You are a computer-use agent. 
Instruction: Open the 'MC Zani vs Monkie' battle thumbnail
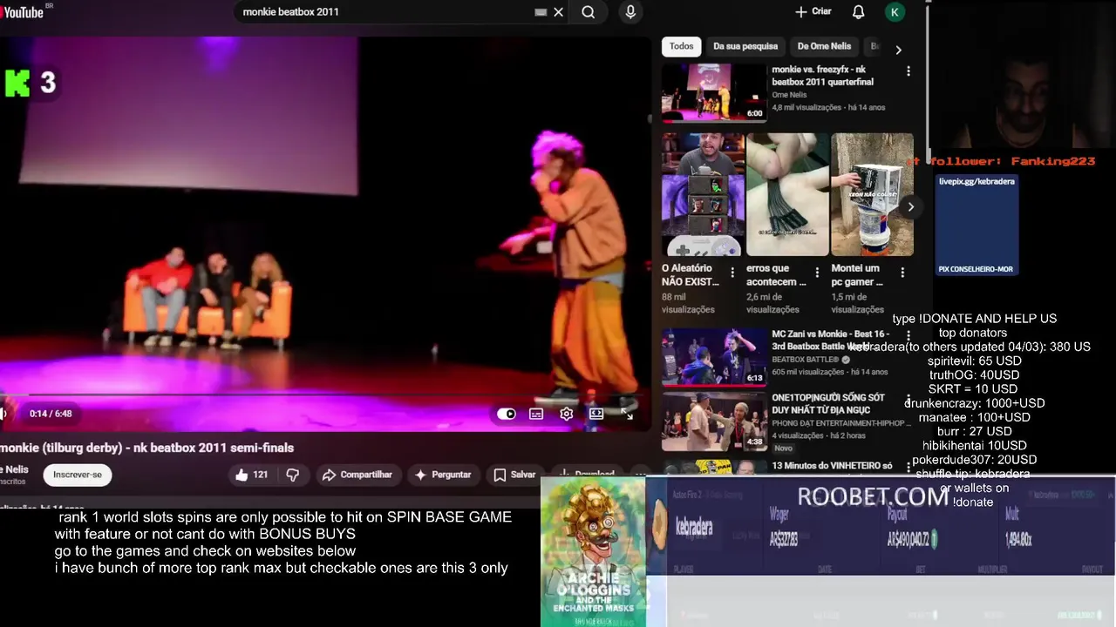click(x=713, y=357)
